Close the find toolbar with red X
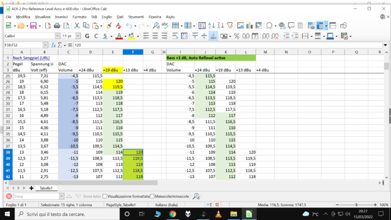This screenshot has height=220, width=391. 8,196
